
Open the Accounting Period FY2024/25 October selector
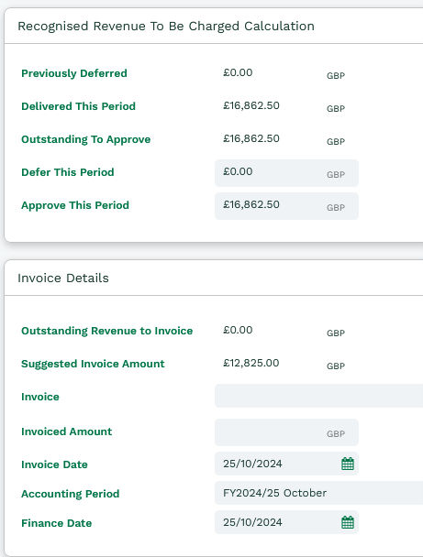pos(318,493)
